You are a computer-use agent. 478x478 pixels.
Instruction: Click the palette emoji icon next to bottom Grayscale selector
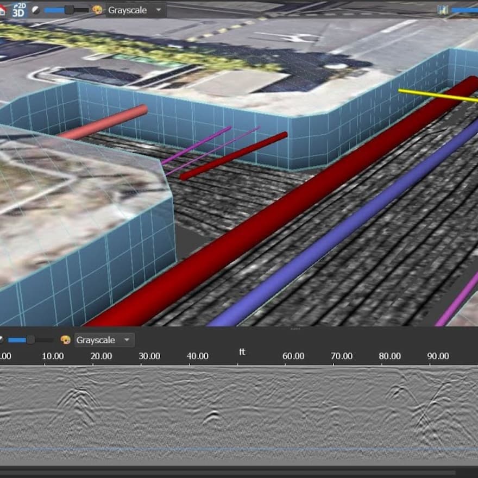pos(66,339)
